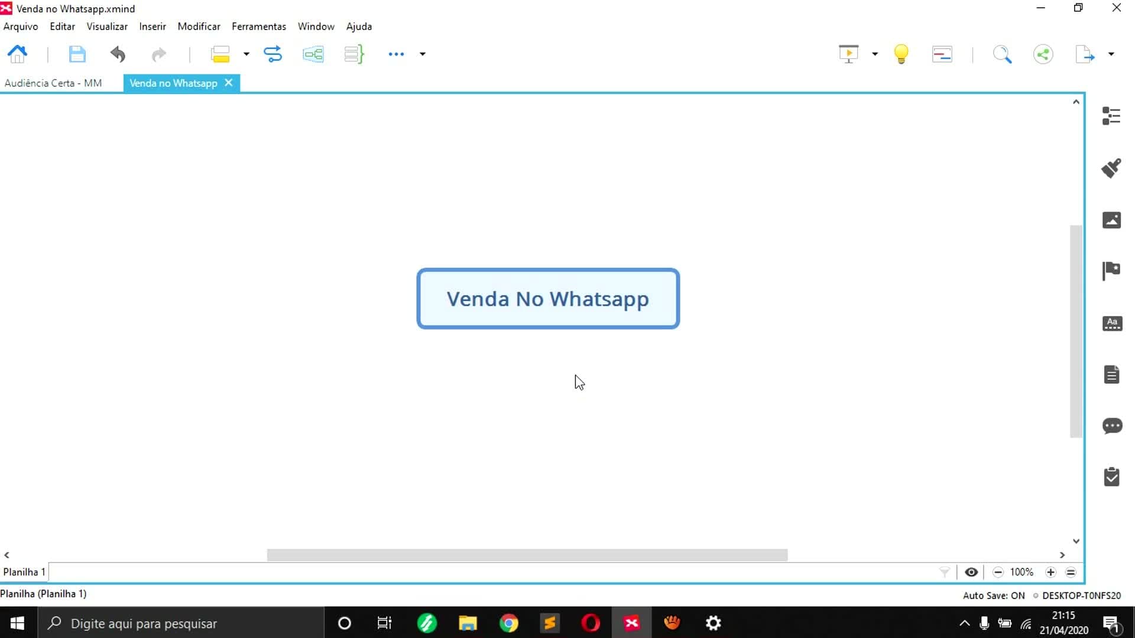Open the Image panel in sidebar
Screen dimensions: 1135x638
click(1111, 220)
